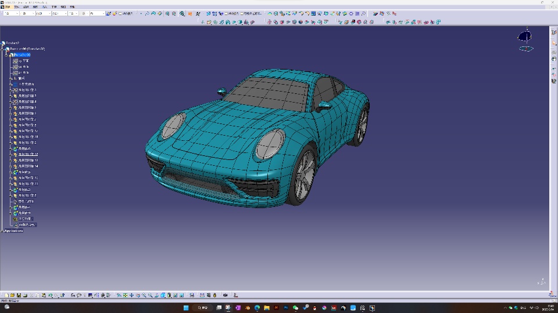
Task: Click the Cut scissors icon
Action: pyautogui.click(x=31, y=295)
